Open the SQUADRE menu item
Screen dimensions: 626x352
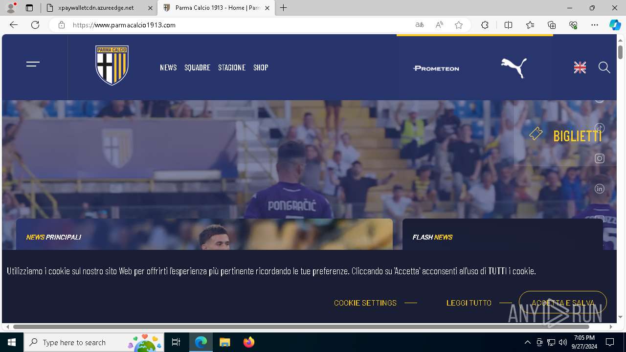tap(197, 67)
